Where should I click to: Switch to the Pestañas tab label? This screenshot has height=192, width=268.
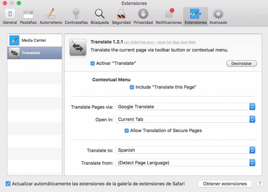(28, 23)
